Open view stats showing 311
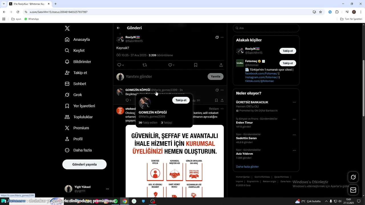The width and height of the screenshot is (365, 205). (x=196, y=100)
